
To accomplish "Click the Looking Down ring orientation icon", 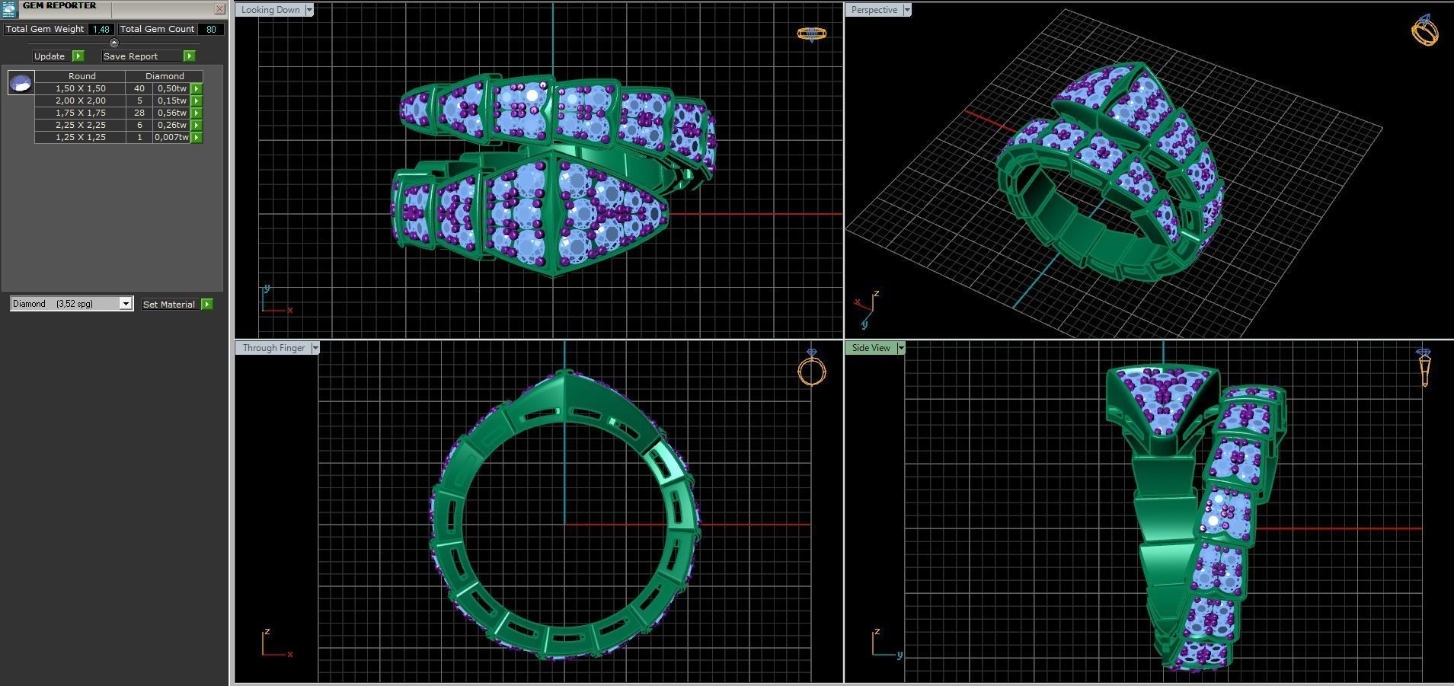I will point(812,34).
